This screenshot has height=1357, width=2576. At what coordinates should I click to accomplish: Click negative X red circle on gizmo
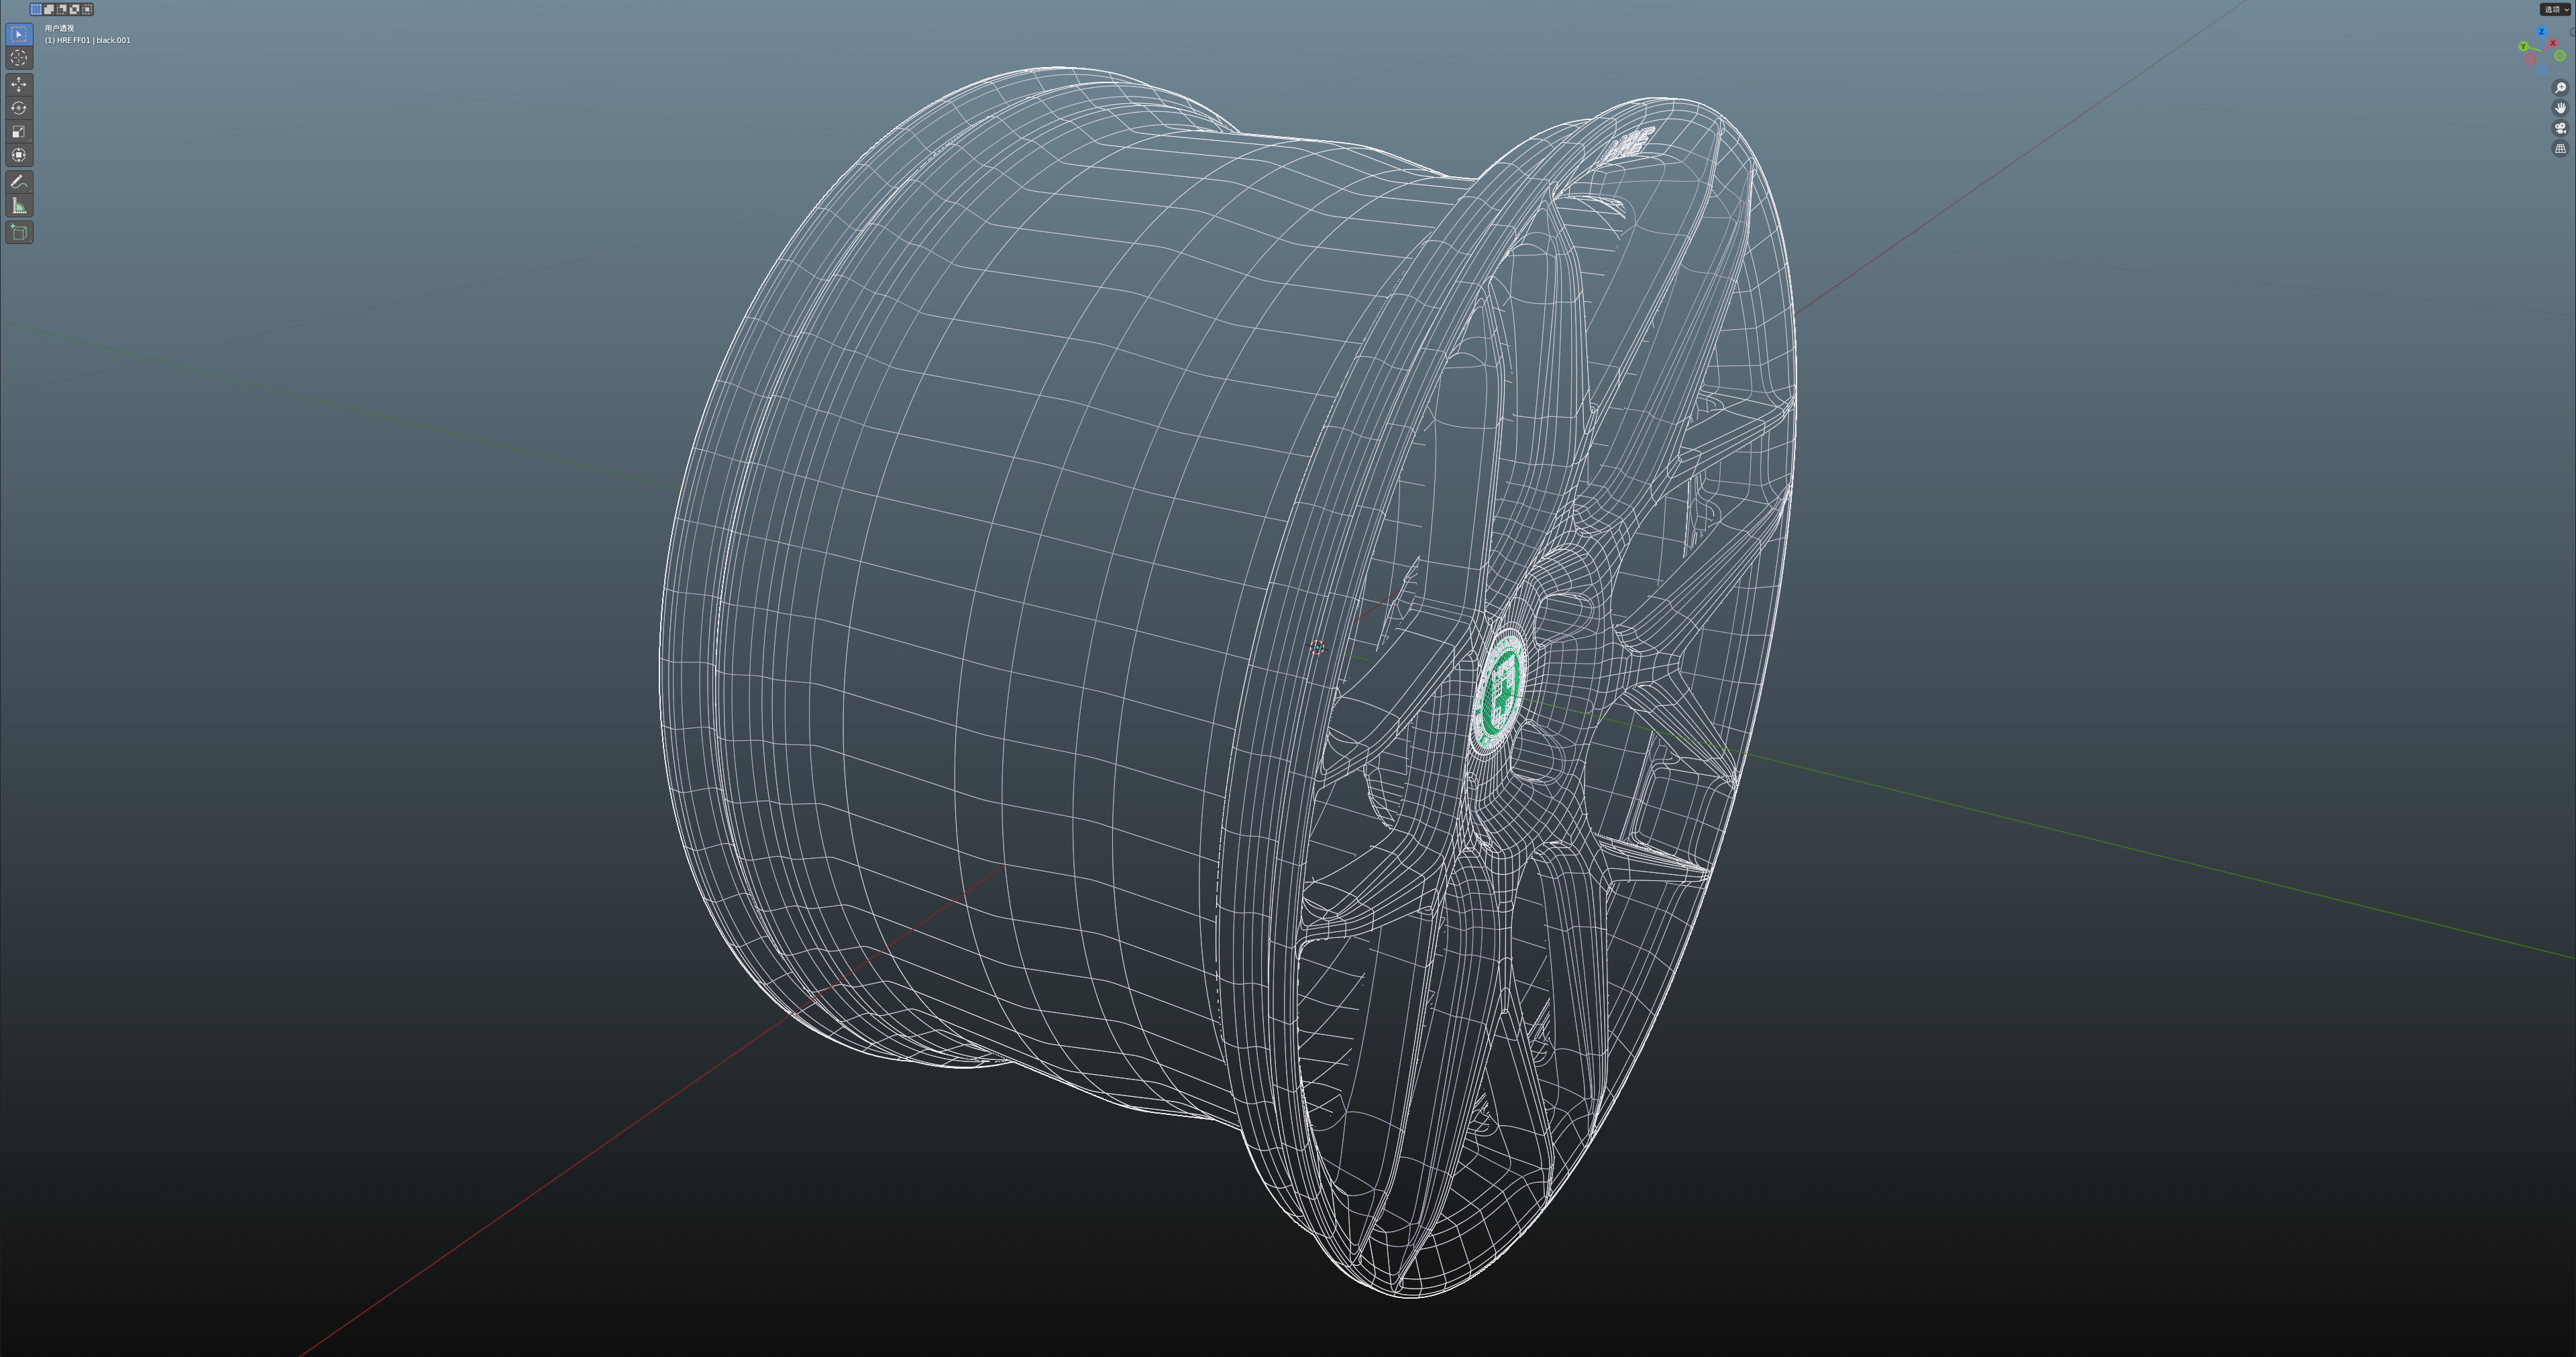[x=2531, y=58]
